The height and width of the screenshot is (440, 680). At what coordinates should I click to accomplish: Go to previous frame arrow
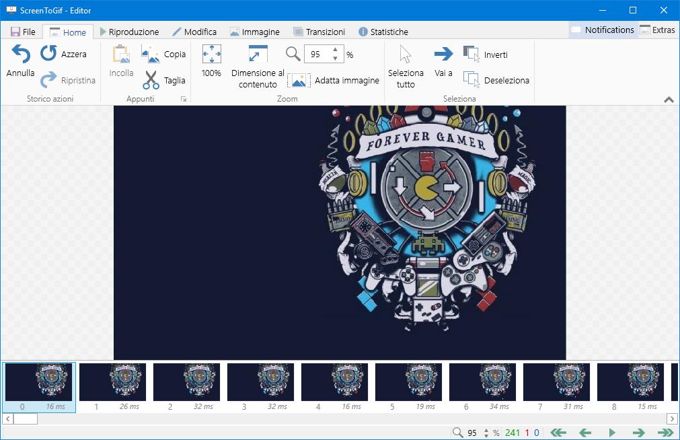pyautogui.click(x=585, y=433)
